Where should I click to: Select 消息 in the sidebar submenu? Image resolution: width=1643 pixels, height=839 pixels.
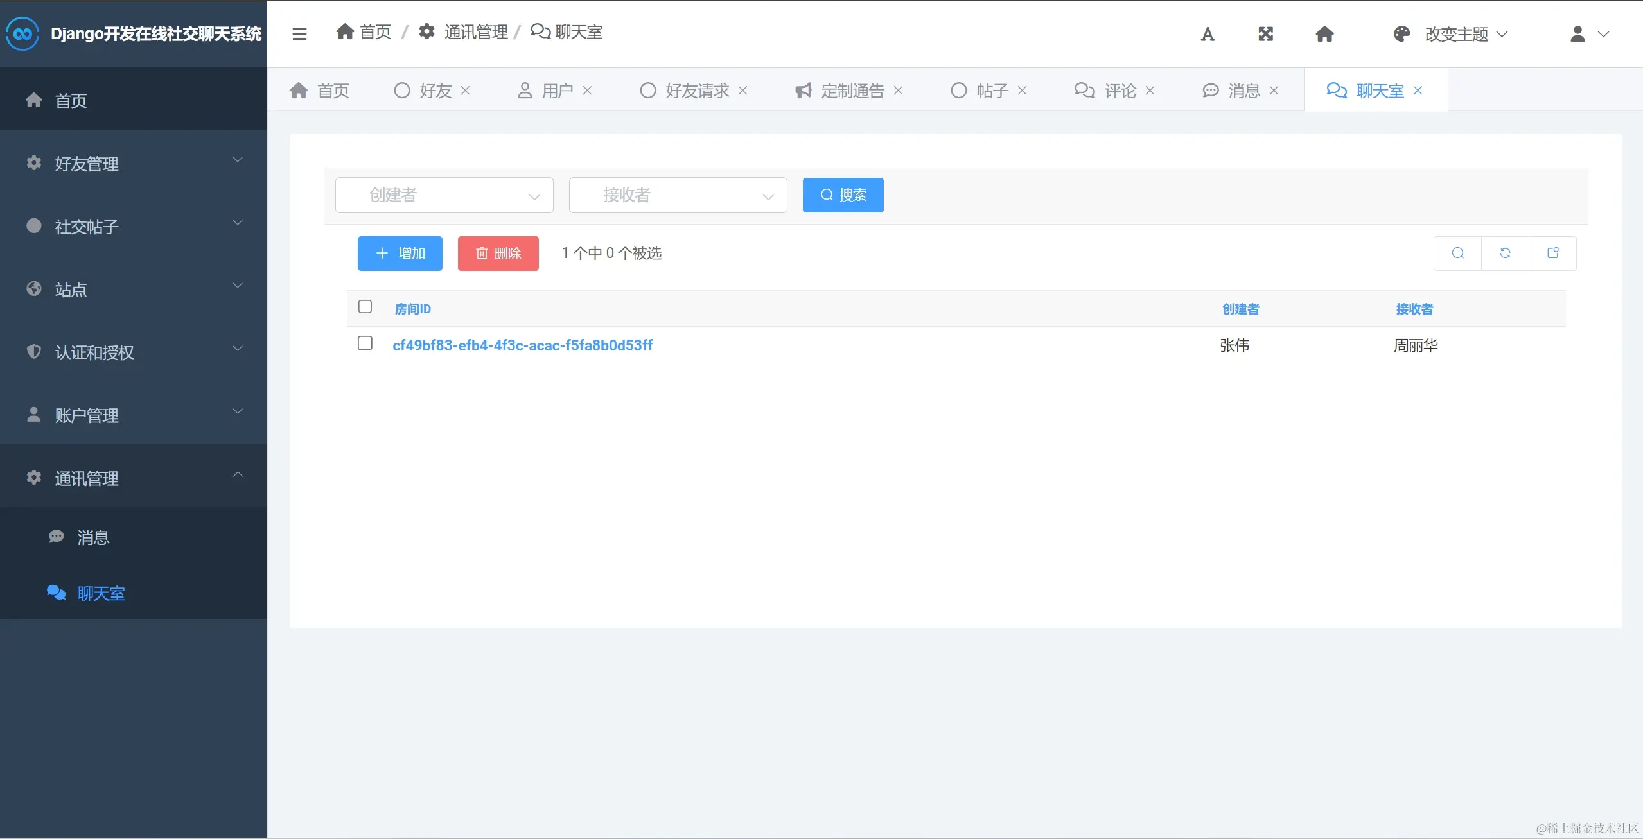point(93,537)
